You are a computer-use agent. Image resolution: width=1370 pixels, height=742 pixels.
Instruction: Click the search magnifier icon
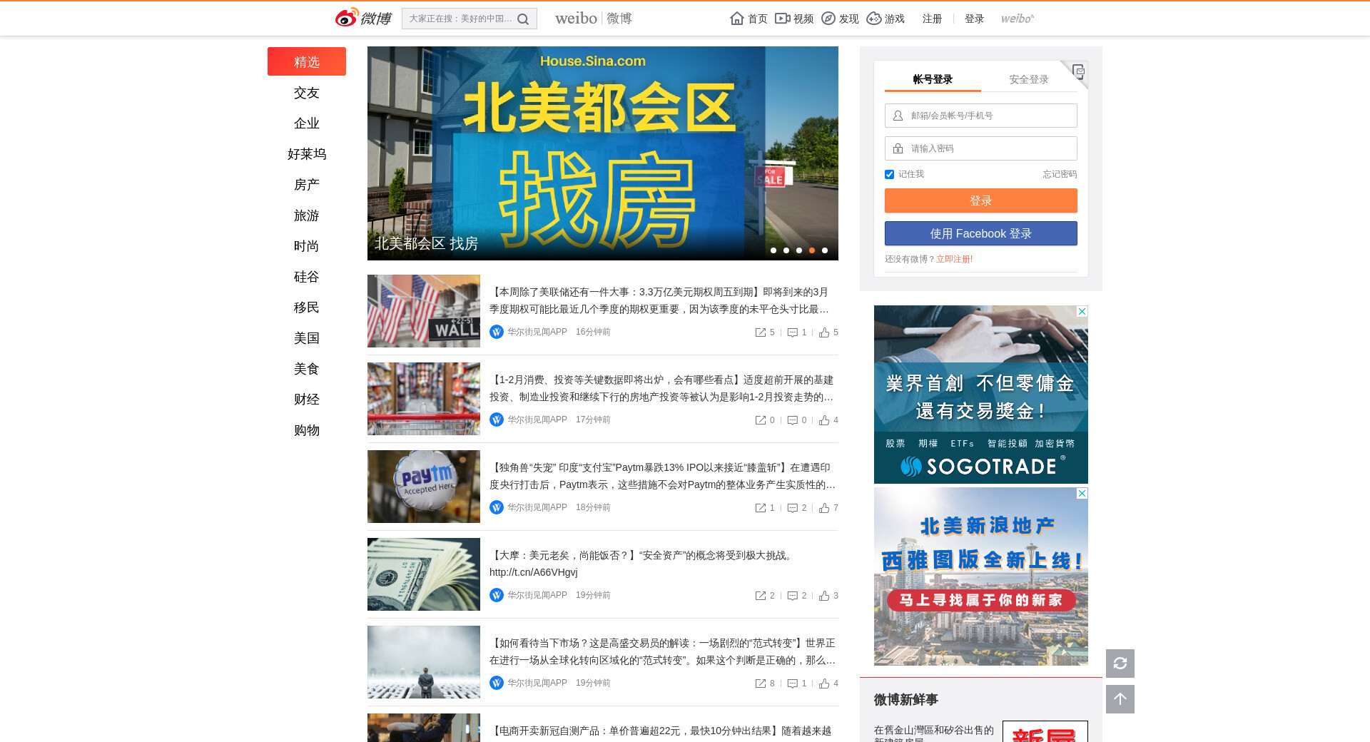523,19
